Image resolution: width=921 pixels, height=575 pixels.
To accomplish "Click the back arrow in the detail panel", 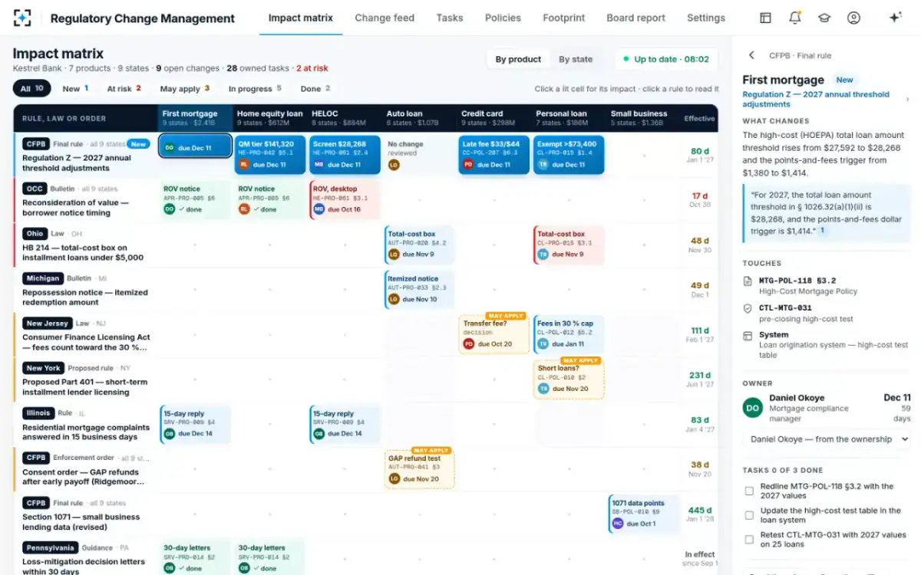I will click(x=751, y=55).
